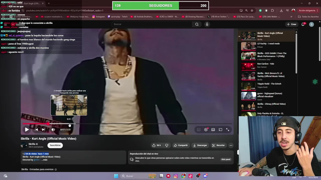This screenshot has width=321, height=180.
Task: Open green ChatGPT extension icon
Action: click(315, 82)
